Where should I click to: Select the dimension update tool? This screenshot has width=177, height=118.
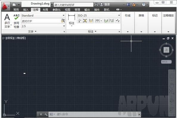pos(111,21)
